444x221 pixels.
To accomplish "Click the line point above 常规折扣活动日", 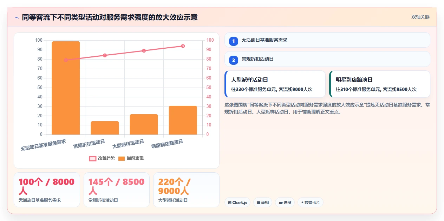I will (x=105, y=55).
